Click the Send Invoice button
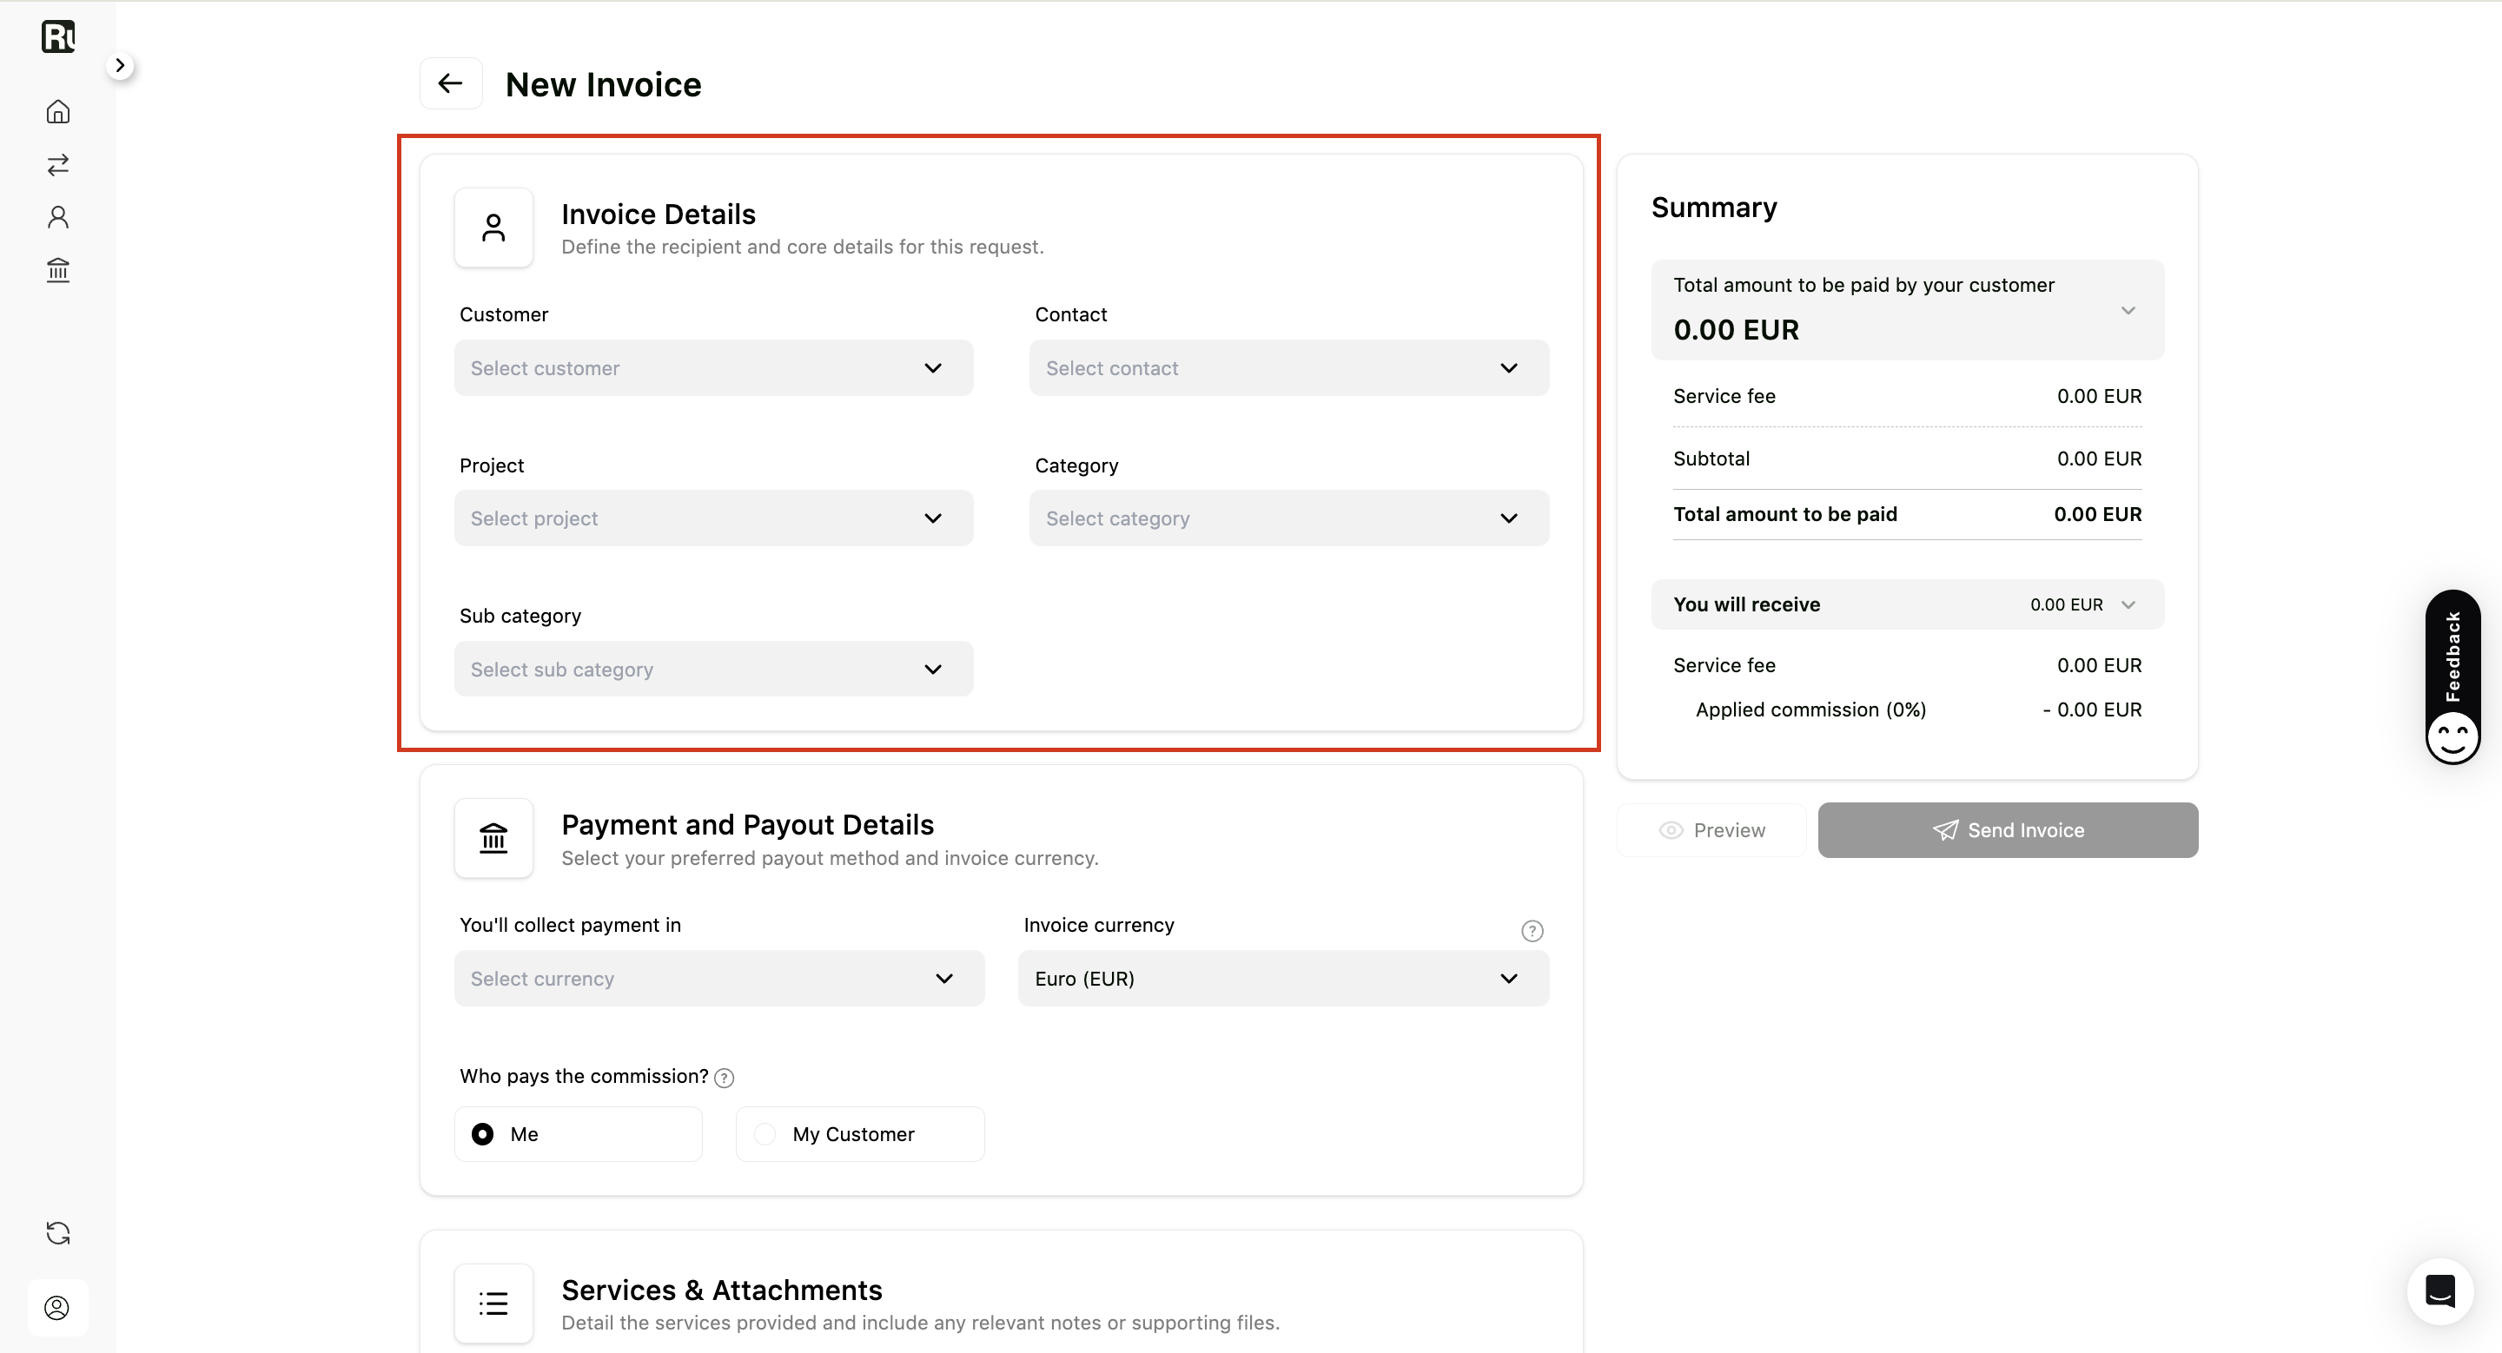 pos(2008,830)
